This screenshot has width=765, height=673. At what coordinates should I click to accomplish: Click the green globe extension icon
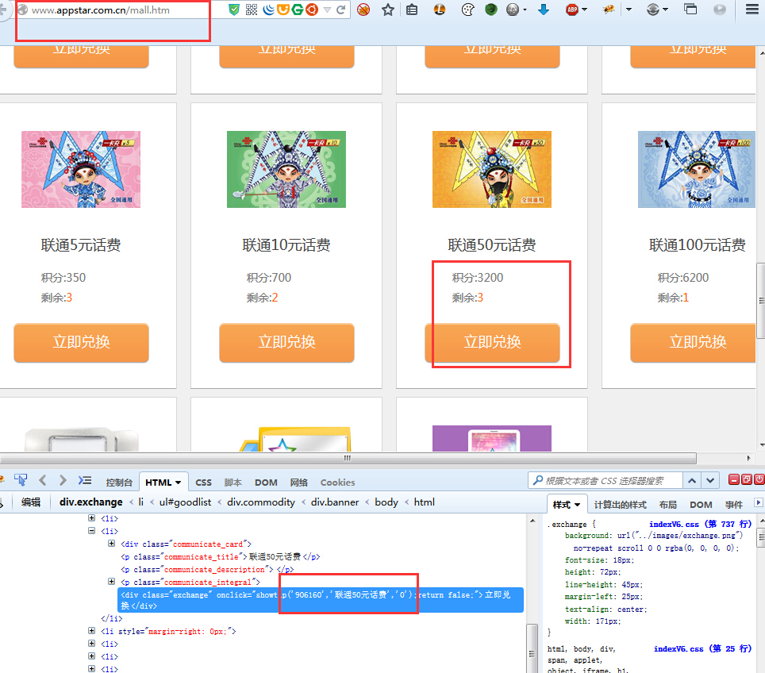(491, 10)
